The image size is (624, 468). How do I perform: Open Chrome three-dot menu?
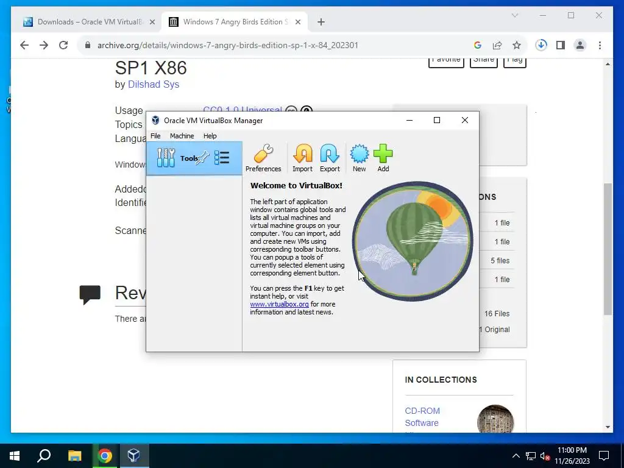coord(600,45)
